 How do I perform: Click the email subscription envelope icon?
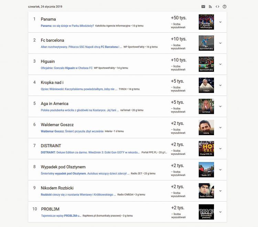(x=203, y=7)
